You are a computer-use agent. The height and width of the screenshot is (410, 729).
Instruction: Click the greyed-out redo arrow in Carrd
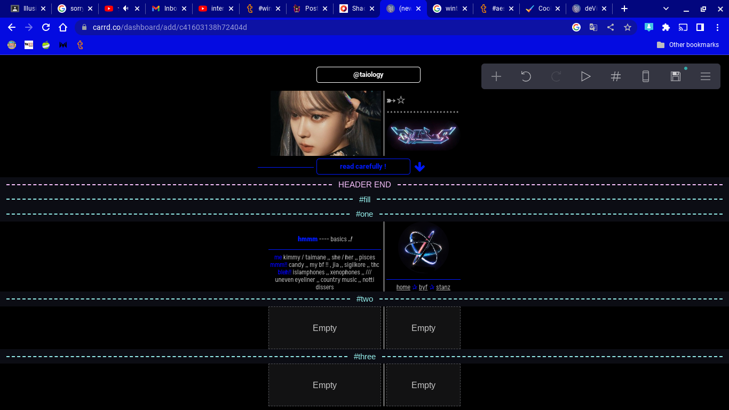556,76
